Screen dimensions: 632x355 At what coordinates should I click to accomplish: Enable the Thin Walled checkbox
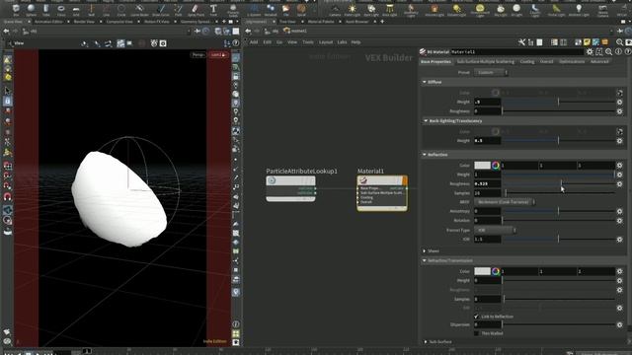pos(476,333)
